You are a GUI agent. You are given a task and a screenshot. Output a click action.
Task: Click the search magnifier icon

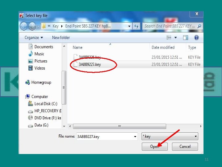(199, 26)
